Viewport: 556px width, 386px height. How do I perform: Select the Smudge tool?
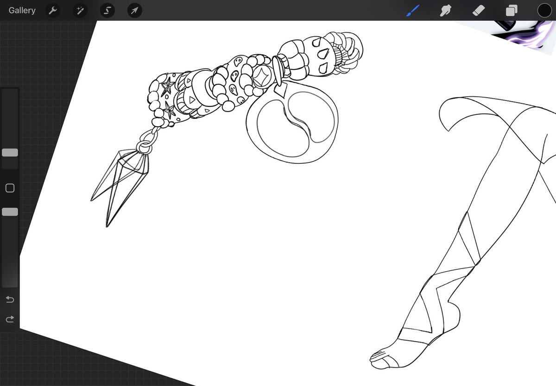click(445, 10)
